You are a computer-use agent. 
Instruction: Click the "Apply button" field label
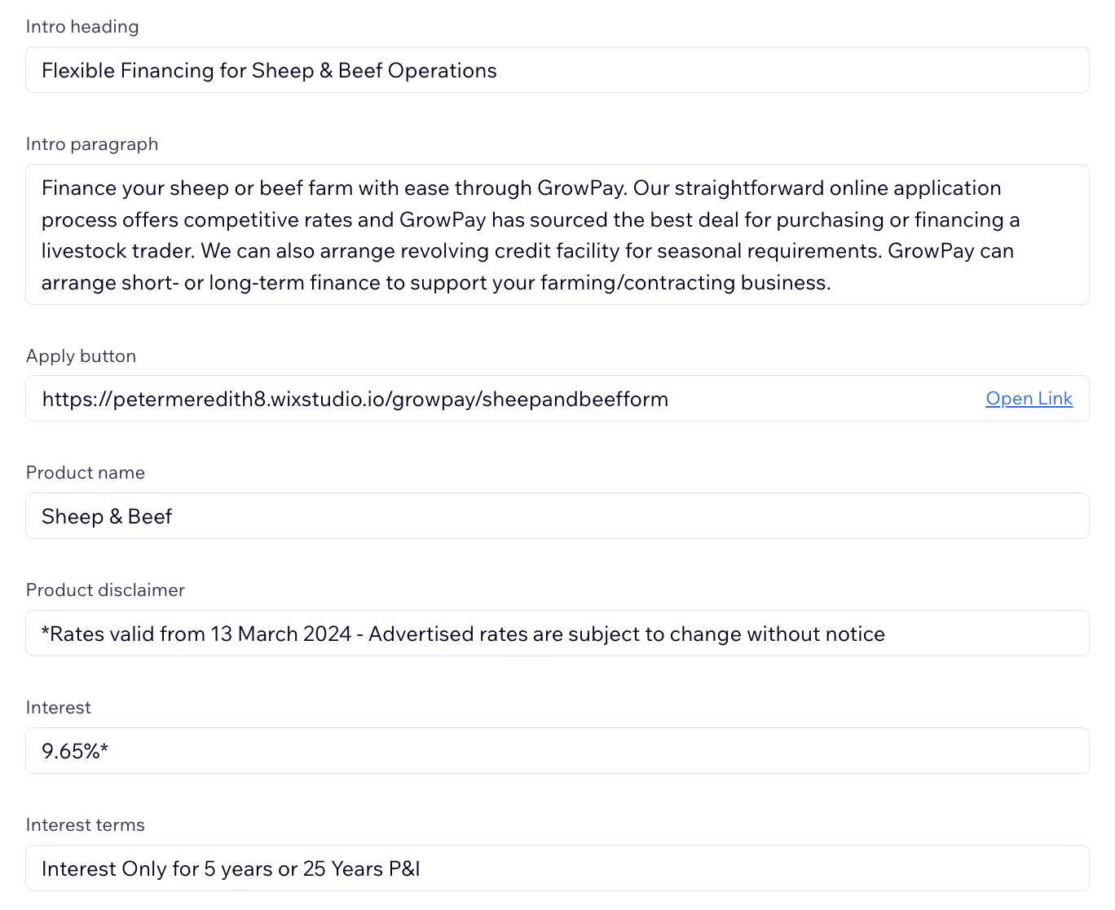click(x=81, y=356)
